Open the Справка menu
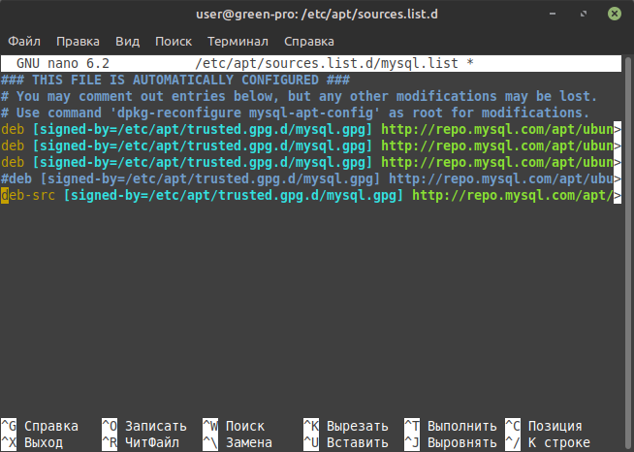Viewport: 634px width, 452px height. (x=308, y=43)
